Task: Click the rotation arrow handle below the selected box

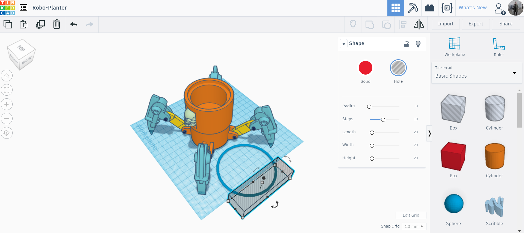Action: point(275,204)
